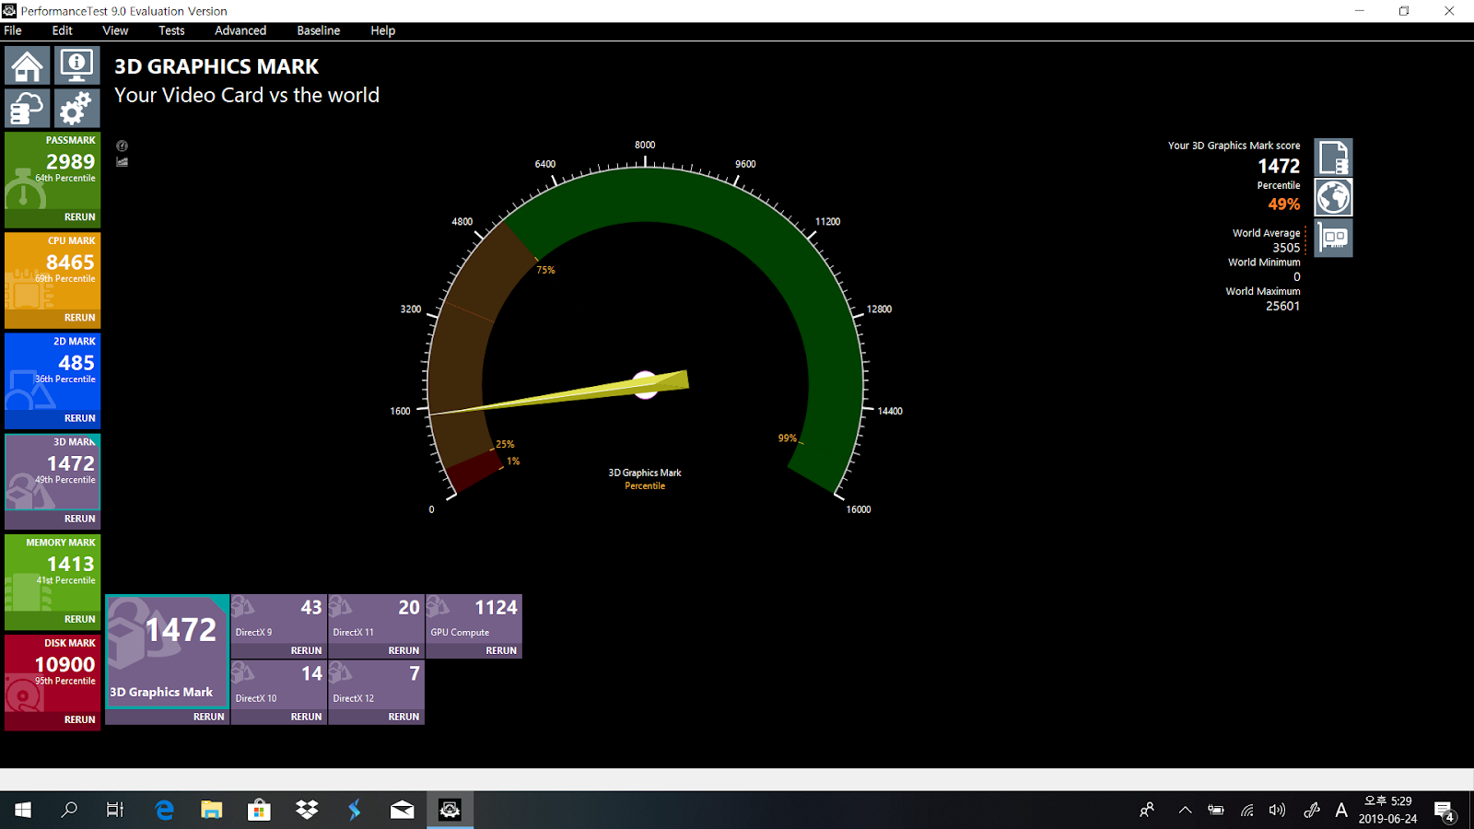This screenshot has width=1474, height=829.
Task: Open the Tests menu
Action: [x=171, y=30]
